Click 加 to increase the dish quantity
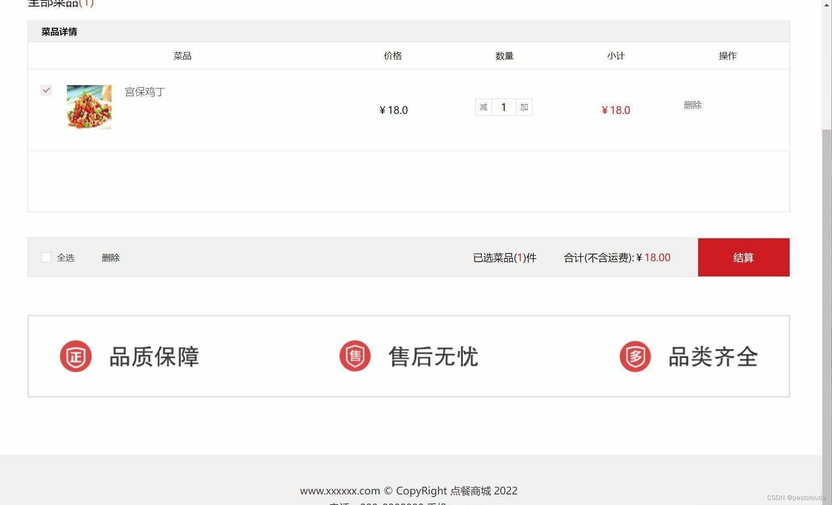832x505 pixels. click(524, 107)
